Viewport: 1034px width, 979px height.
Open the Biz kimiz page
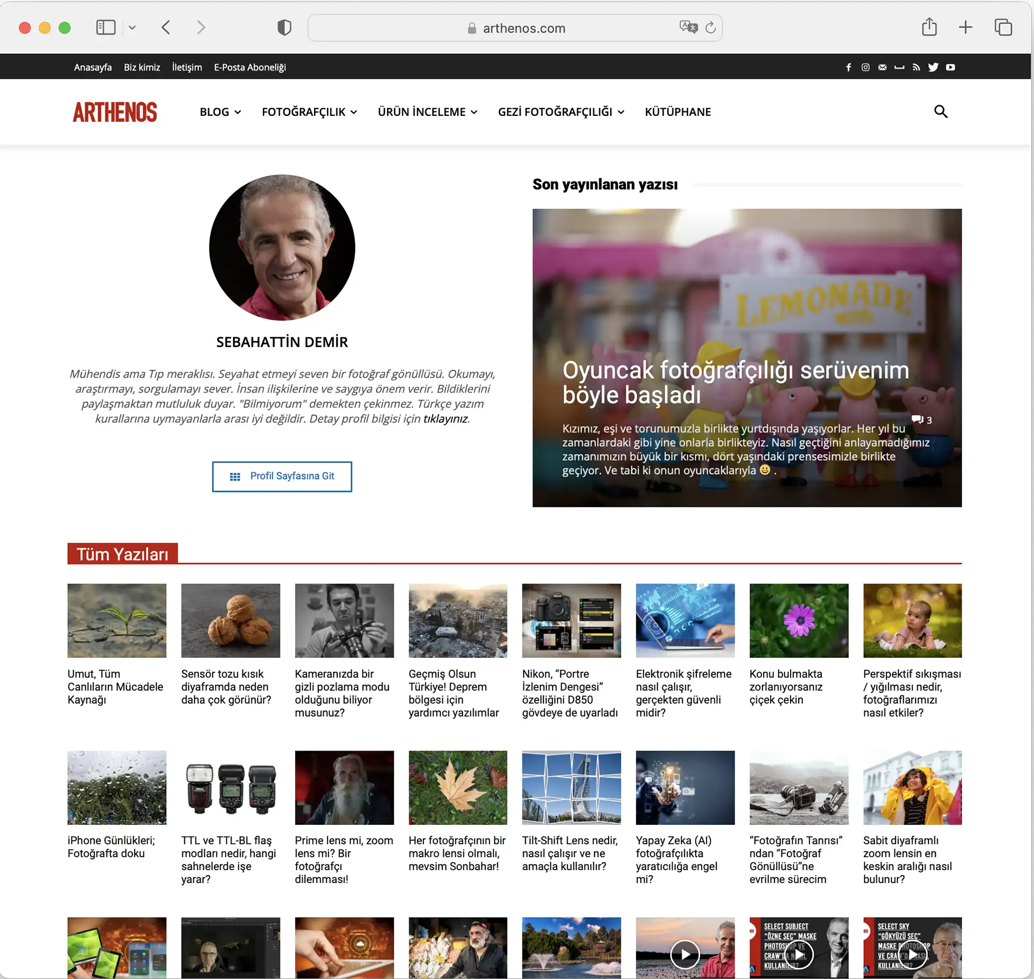click(142, 67)
